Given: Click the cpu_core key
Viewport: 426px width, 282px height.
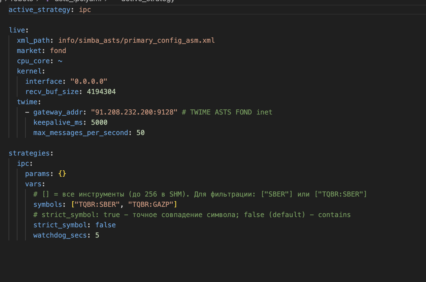Looking at the screenshot, I should (33, 61).
